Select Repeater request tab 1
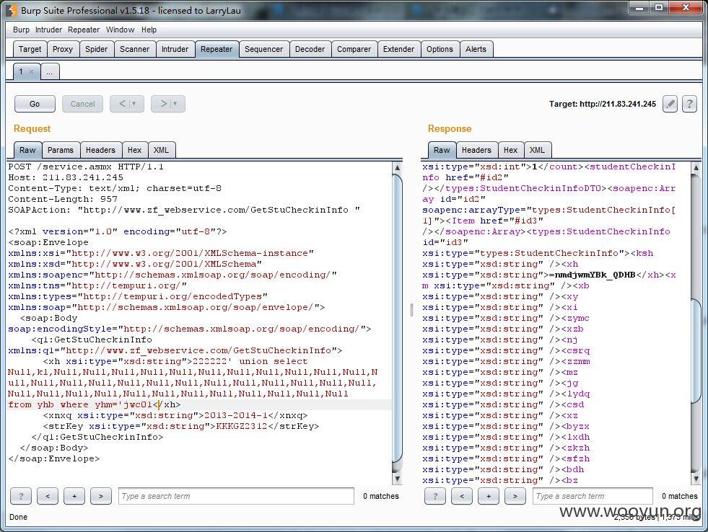 pos(21,71)
